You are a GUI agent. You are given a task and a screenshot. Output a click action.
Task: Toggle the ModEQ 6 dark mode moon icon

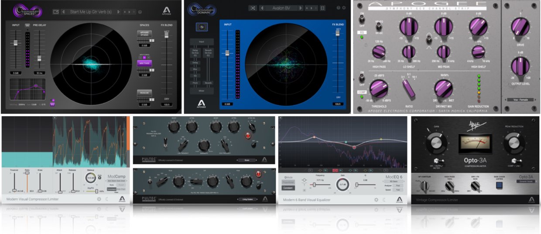click(x=385, y=200)
